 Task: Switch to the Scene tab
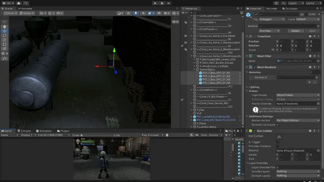click(7, 9)
